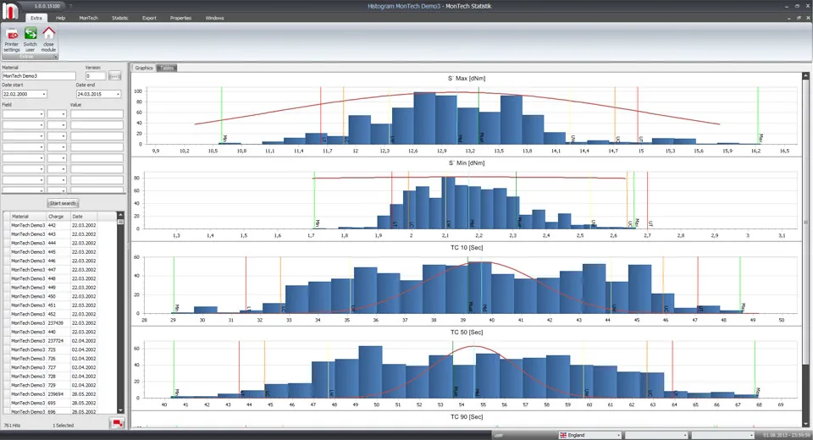Click results list scrollbar up arrow
Screen dimensions: 813x440
[x=121, y=215]
